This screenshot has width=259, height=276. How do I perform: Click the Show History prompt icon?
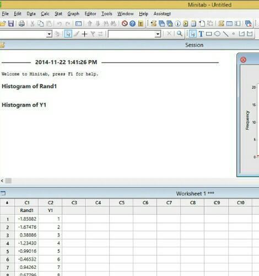(186, 24)
